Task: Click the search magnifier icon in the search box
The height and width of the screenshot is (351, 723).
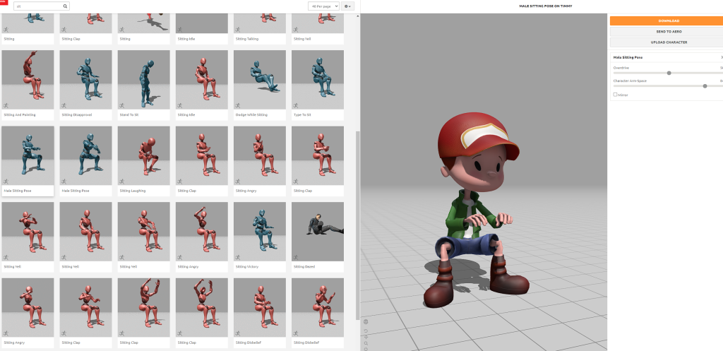Action: [x=66, y=6]
